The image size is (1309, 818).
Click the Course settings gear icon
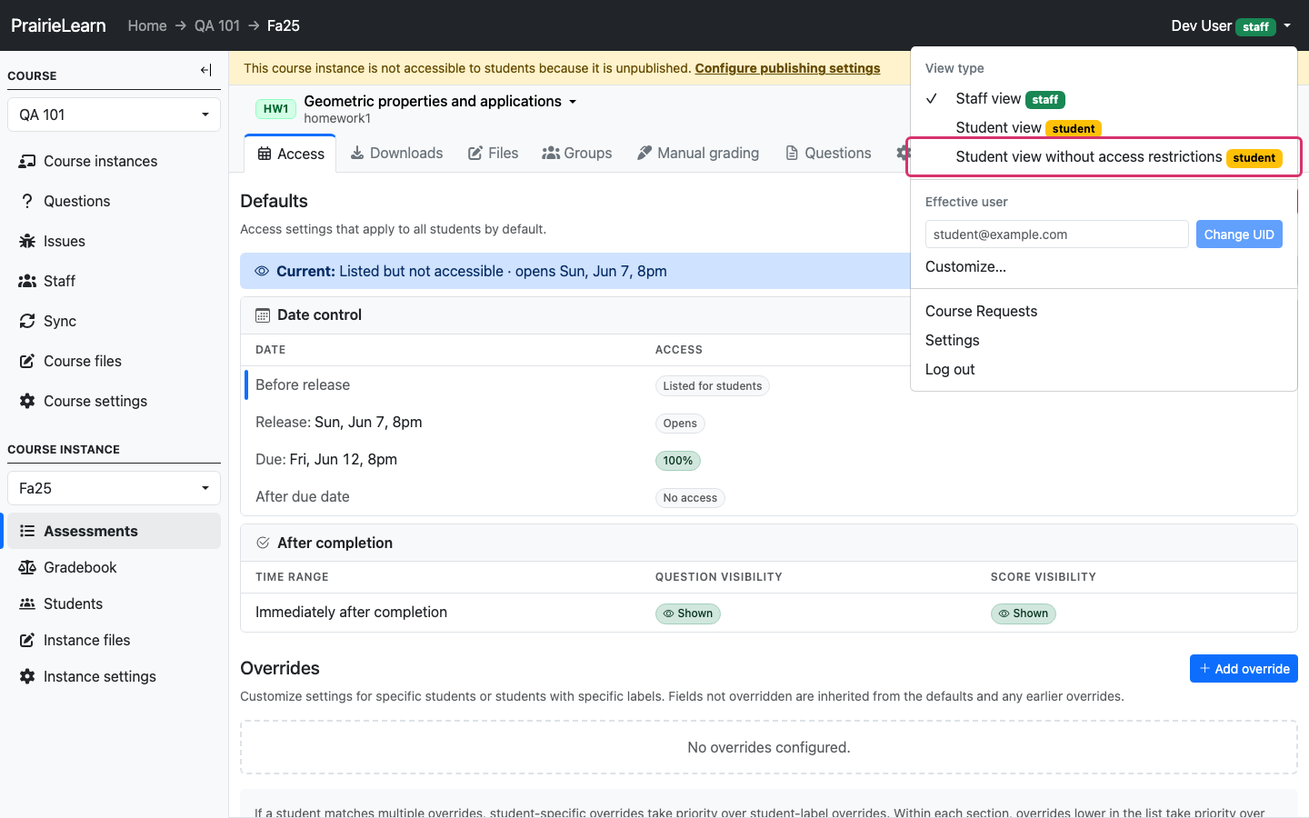[x=27, y=401]
